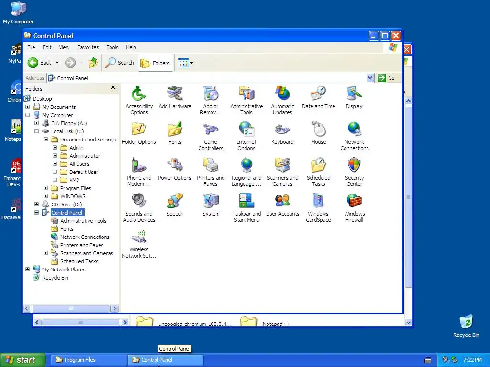Expand My Network Places node
The image size is (490, 367).
coord(27,269)
